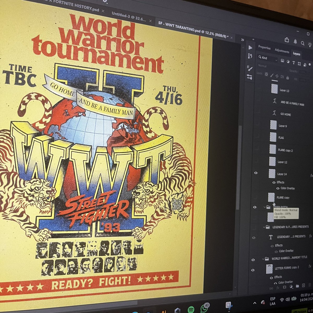Click the lock transparent pixels icon

coord(266,74)
